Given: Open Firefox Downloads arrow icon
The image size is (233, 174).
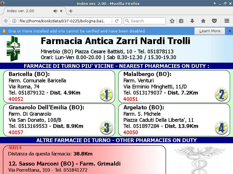Looking at the screenshot, I should coord(192,21).
